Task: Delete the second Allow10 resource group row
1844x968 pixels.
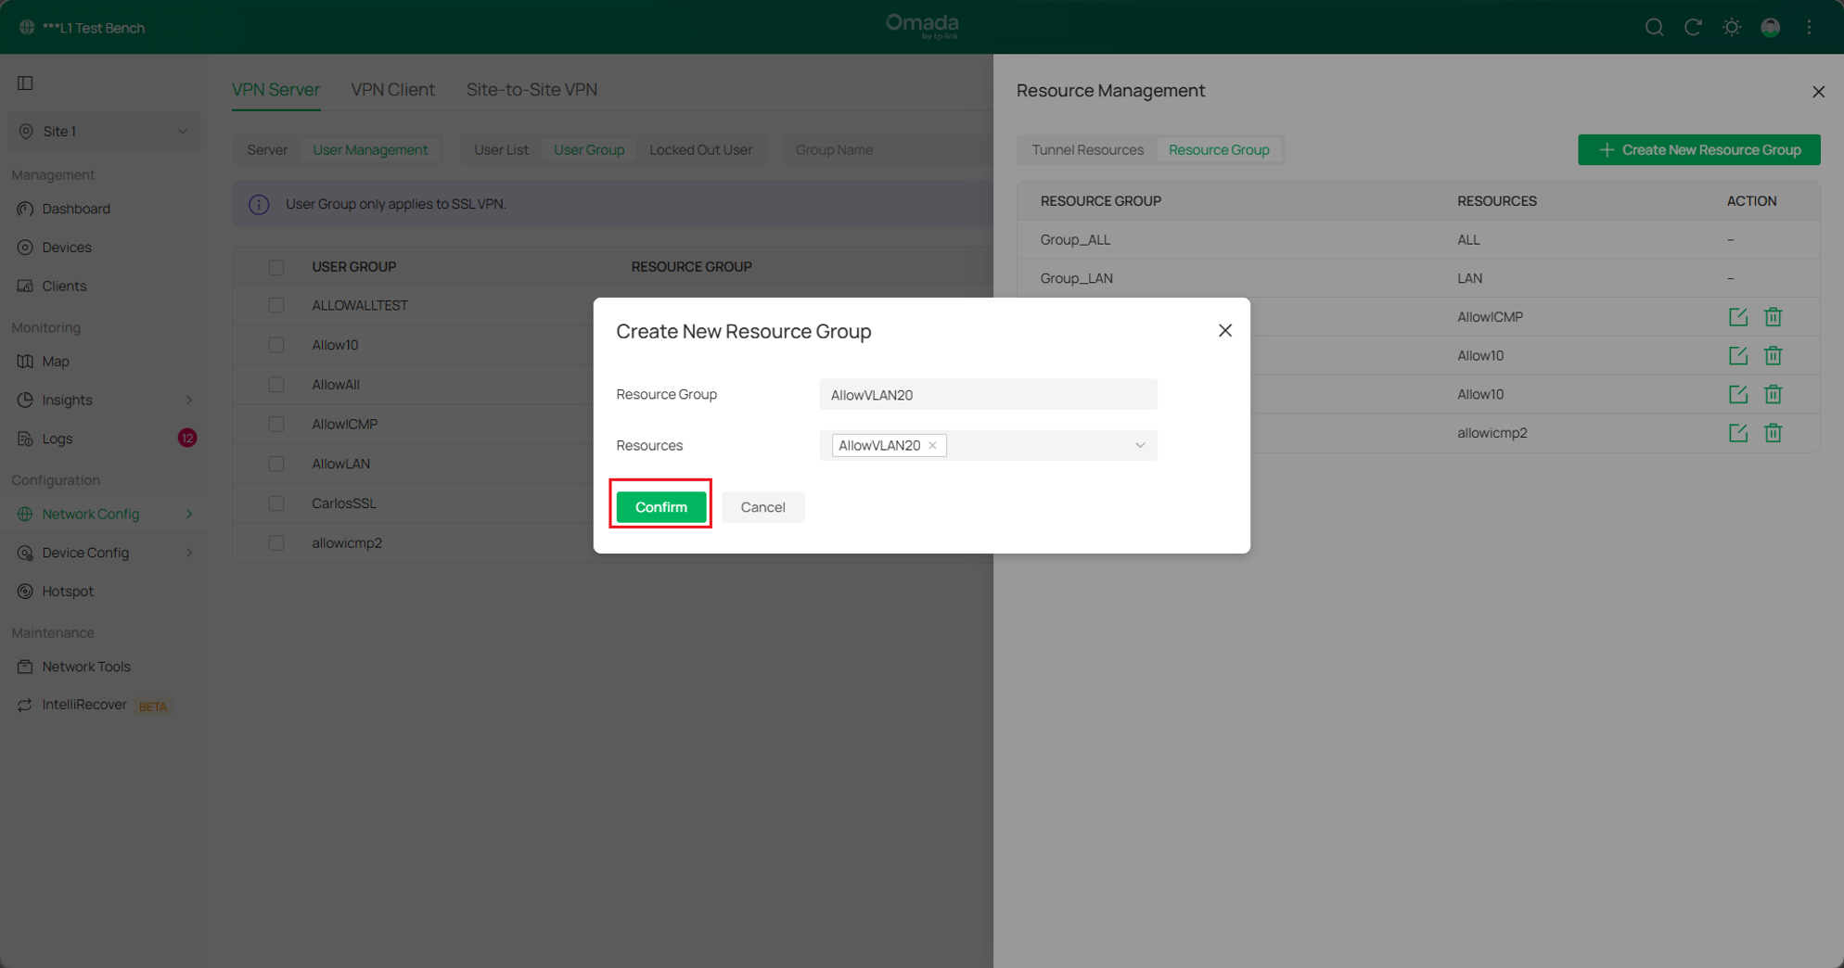Action: point(1773,394)
